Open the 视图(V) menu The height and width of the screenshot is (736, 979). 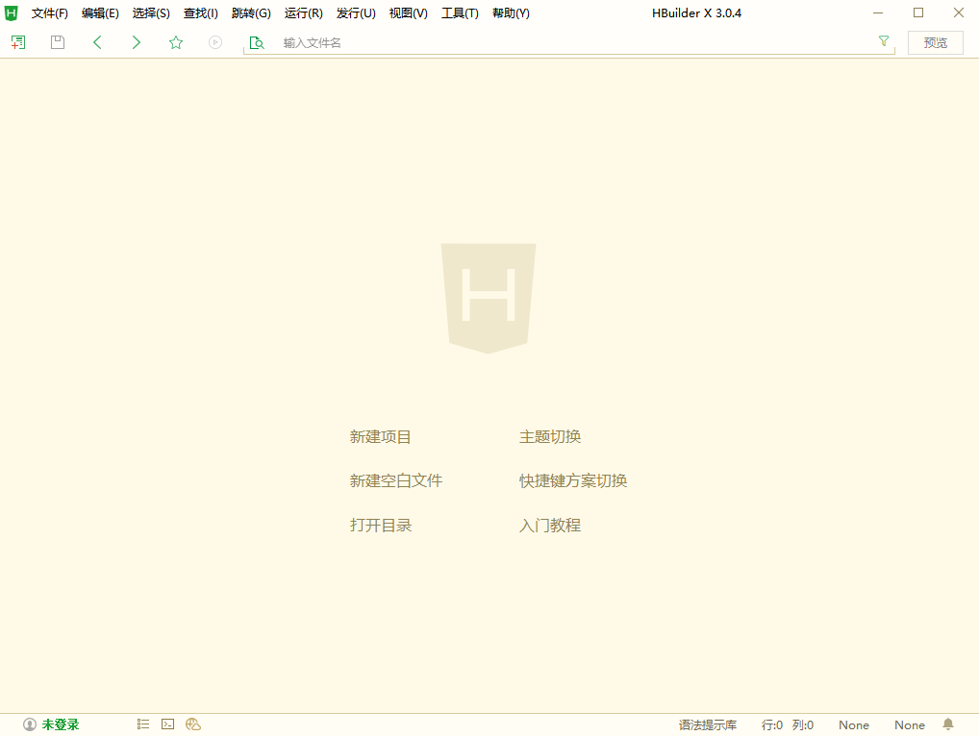[x=409, y=13]
